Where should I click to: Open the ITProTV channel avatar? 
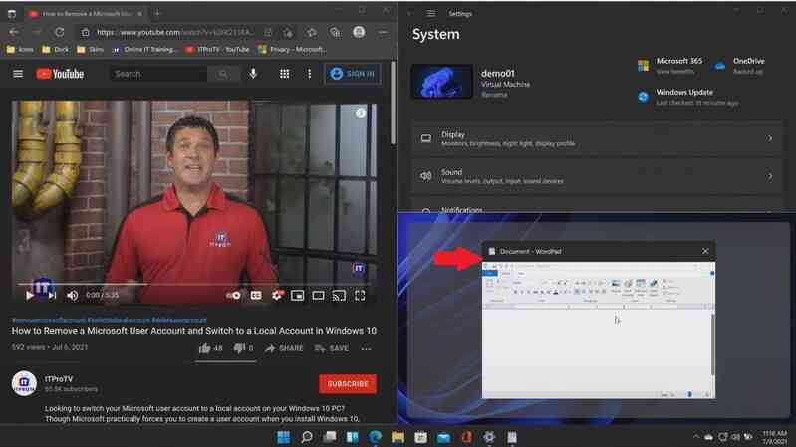point(24,383)
